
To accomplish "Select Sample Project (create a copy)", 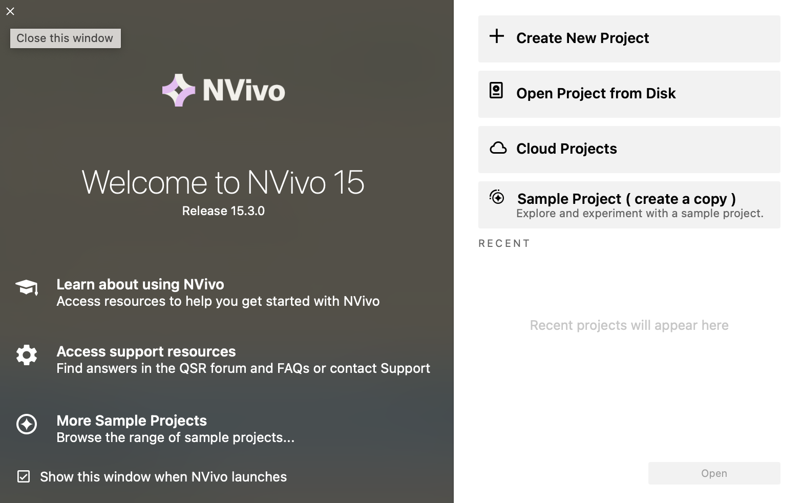I will pos(626,199).
